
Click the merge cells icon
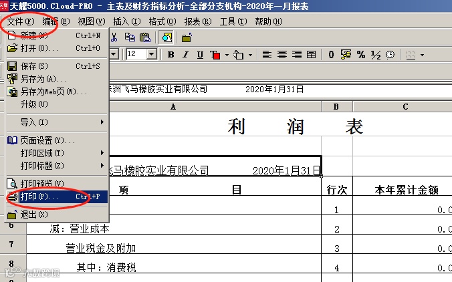point(312,54)
